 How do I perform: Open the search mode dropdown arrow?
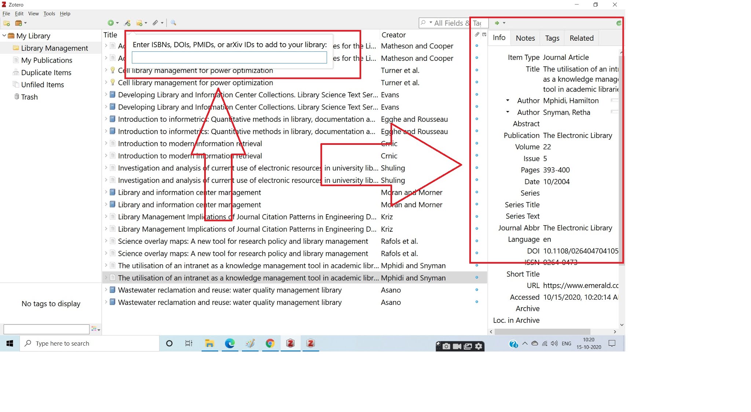[x=431, y=23]
